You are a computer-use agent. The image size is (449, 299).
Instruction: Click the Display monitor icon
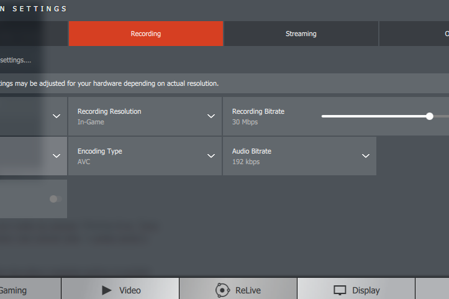click(340, 290)
